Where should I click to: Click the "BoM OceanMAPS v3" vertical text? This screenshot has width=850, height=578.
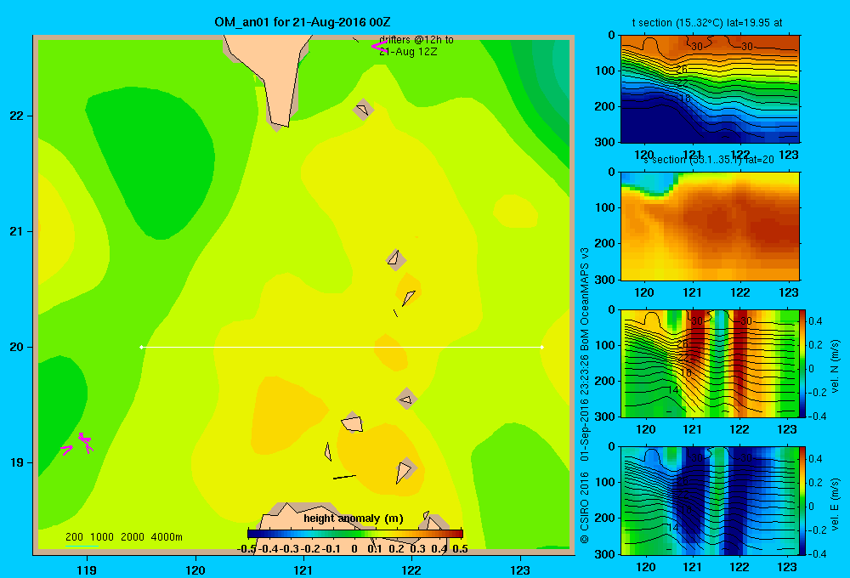(585, 298)
